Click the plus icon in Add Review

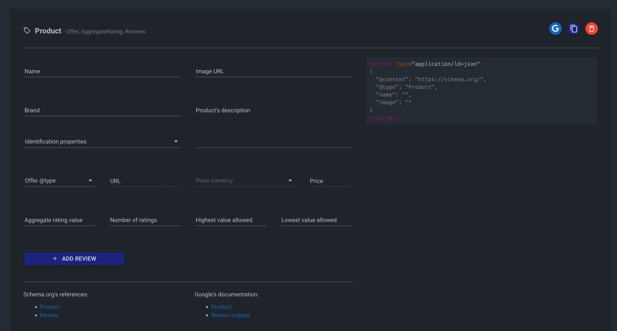[55, 259]
